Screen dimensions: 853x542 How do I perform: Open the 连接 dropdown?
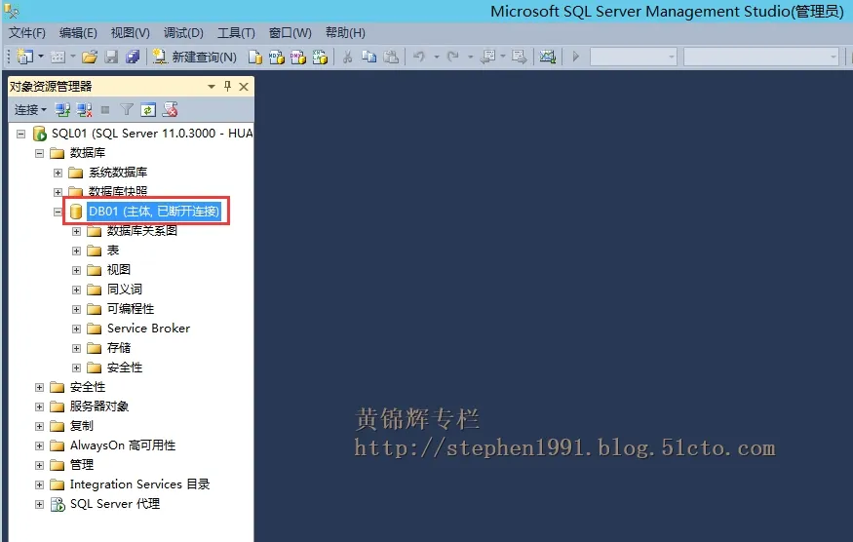tap(30, 110)
